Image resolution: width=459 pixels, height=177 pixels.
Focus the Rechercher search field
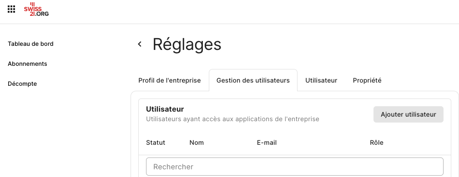click(294, 167)
